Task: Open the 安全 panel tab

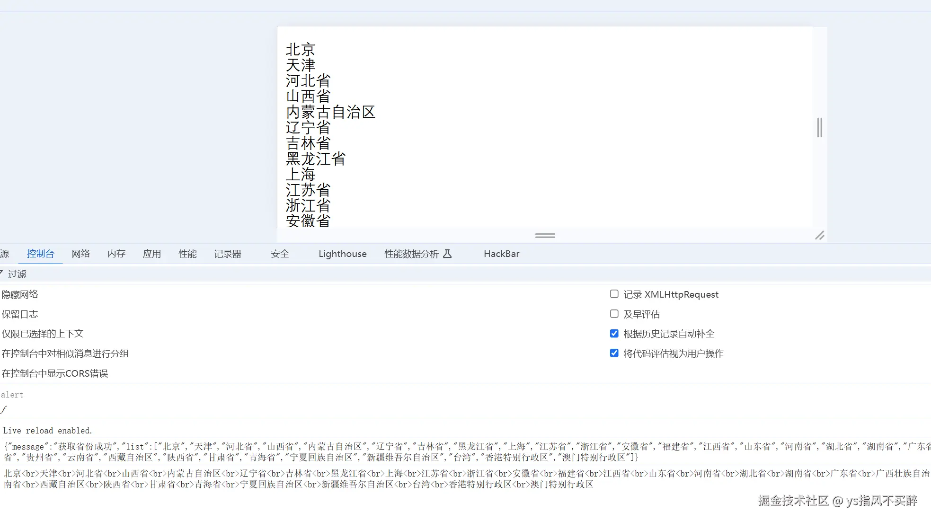Action: click(x=280, y=254)
